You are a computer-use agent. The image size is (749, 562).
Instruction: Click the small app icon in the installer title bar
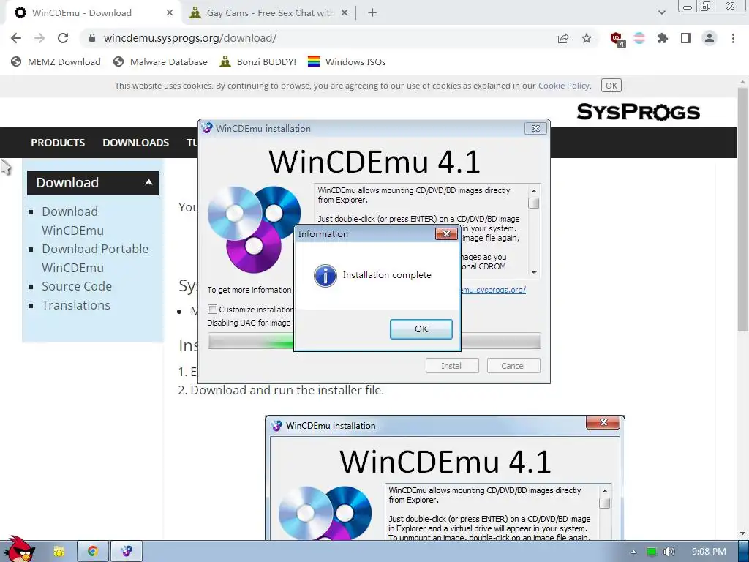click(x=207, y=128)
